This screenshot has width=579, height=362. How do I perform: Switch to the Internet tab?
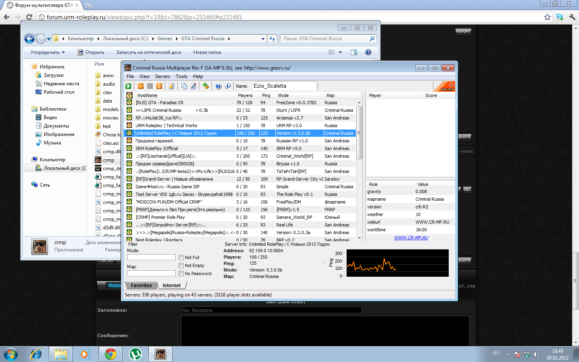pyautogui.click(x=172, y=286)
